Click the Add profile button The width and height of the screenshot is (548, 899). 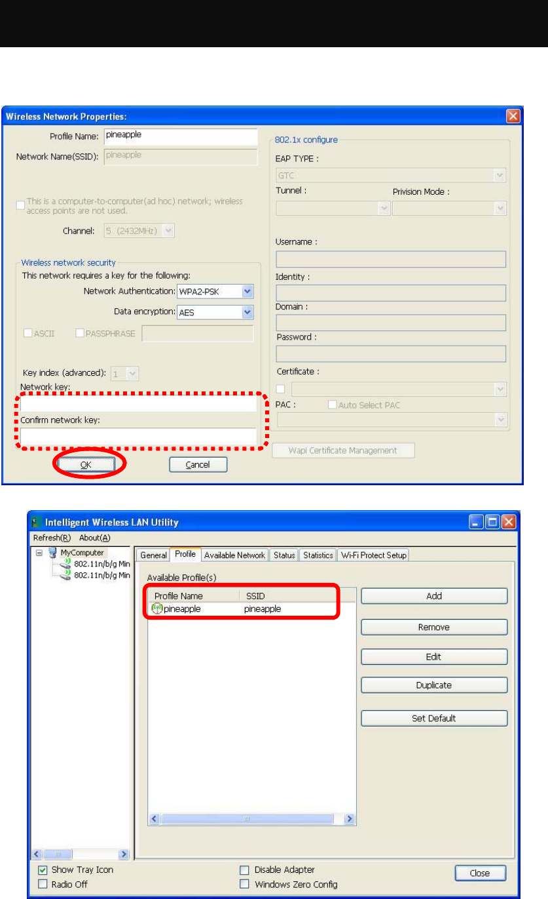point(434,596)
